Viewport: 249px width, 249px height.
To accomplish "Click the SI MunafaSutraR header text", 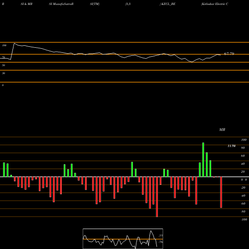I will pyautogui.click(x=61, y=4).
